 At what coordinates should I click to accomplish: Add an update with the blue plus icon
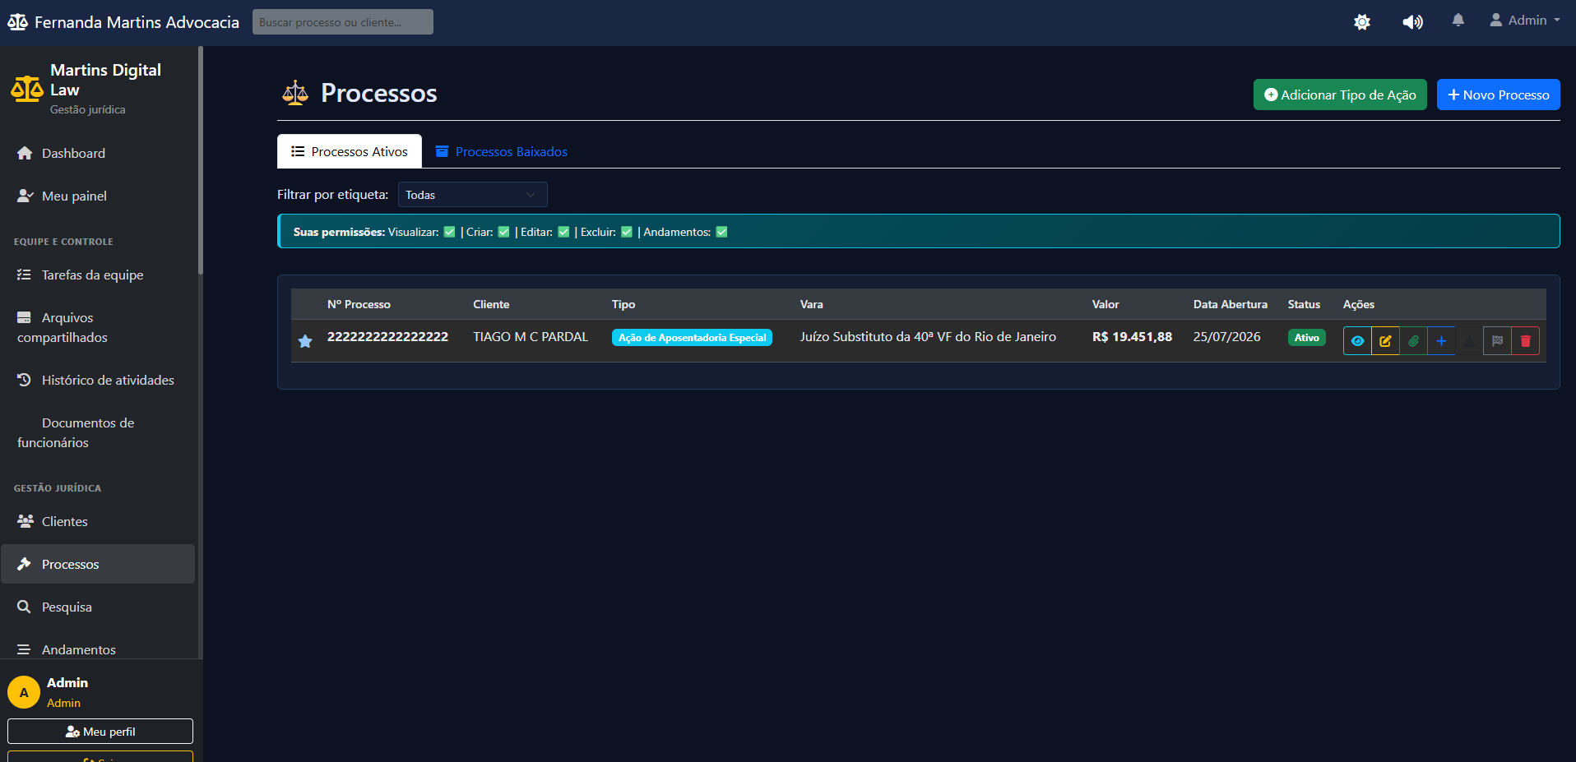pos(1441,341)
